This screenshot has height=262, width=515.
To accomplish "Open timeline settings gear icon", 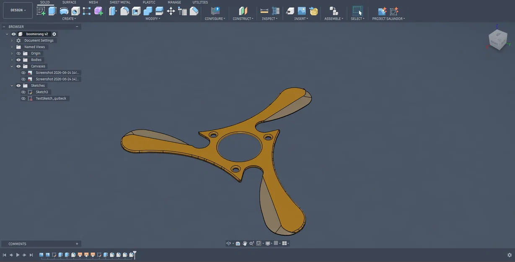I will 510,255.
